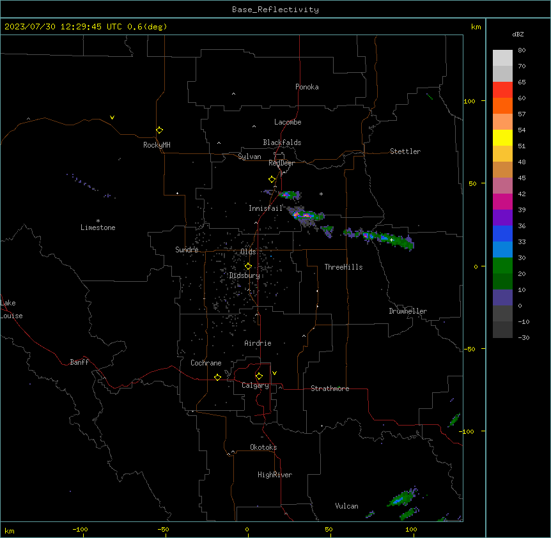This screenshot has width=551, height=538.
Task: Click the -30 value at bottom of dBZ scale
Action: [524, 337]
